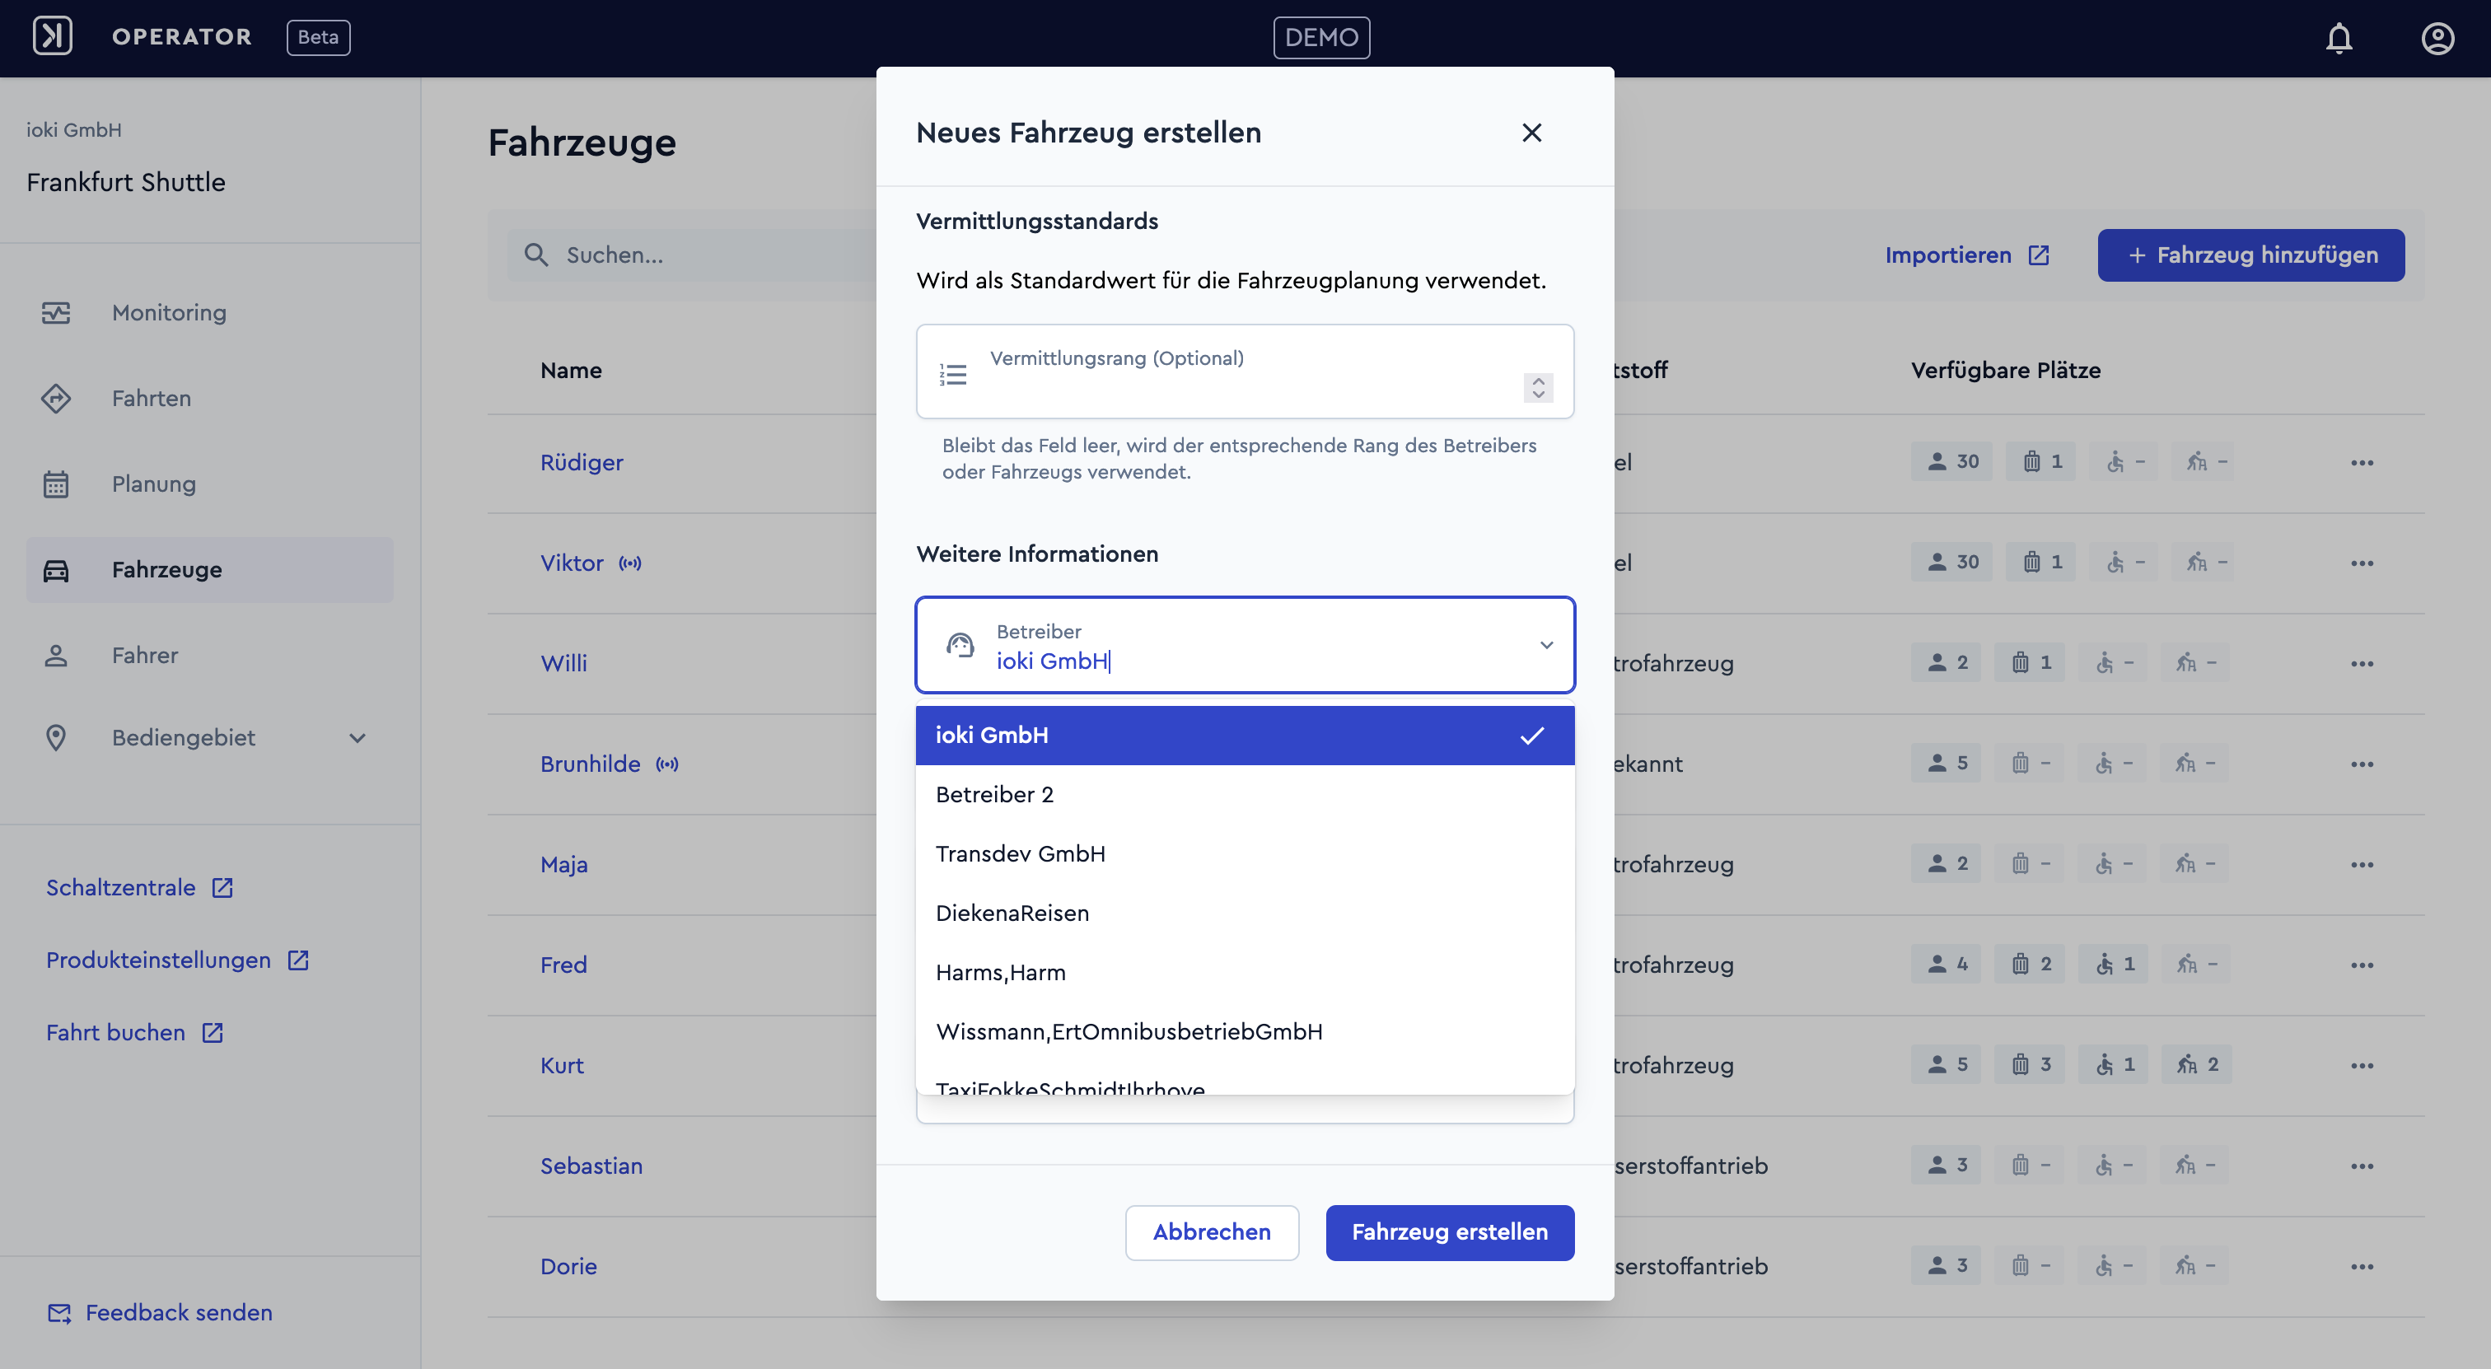Select Betreiber 2 option
Screen dimensions: 2491x1369
coord(1245,794)
